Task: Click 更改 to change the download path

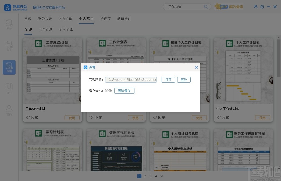Action: click(184, 80)
